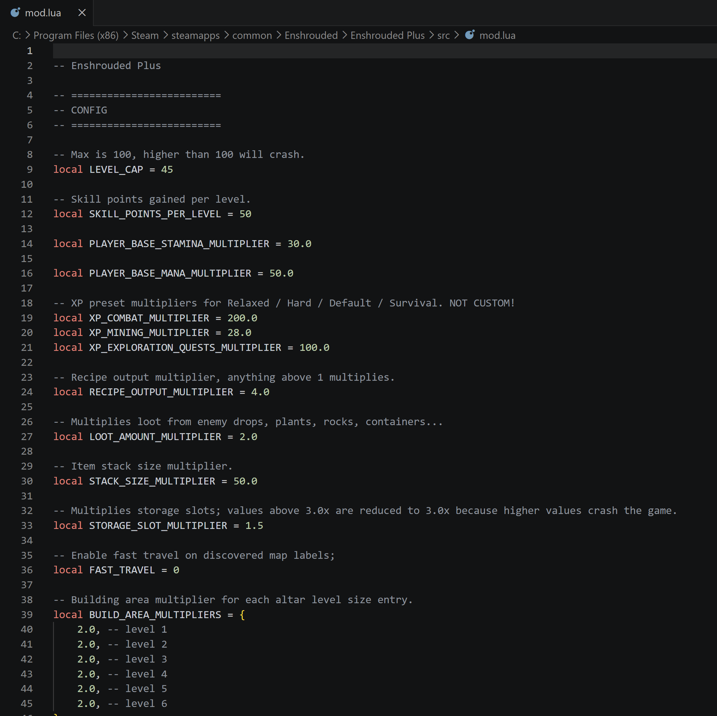The width and height of the screenshot is (717, 716).
Task: Click the "-- level 1" comment
Action: [x=137, y=630]
